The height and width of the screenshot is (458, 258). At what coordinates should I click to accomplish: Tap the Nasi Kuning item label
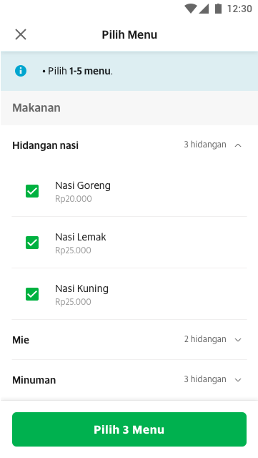pos(81,288)
